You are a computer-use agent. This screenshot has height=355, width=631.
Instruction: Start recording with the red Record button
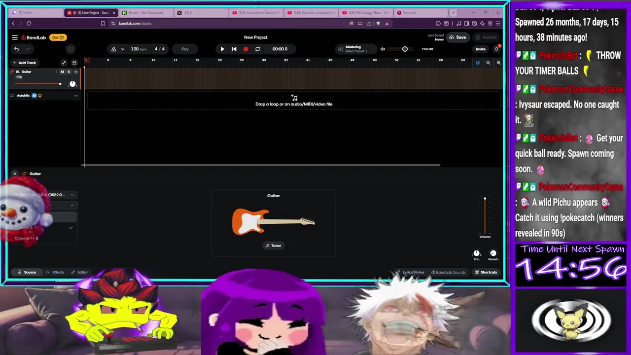click(245, 49)
